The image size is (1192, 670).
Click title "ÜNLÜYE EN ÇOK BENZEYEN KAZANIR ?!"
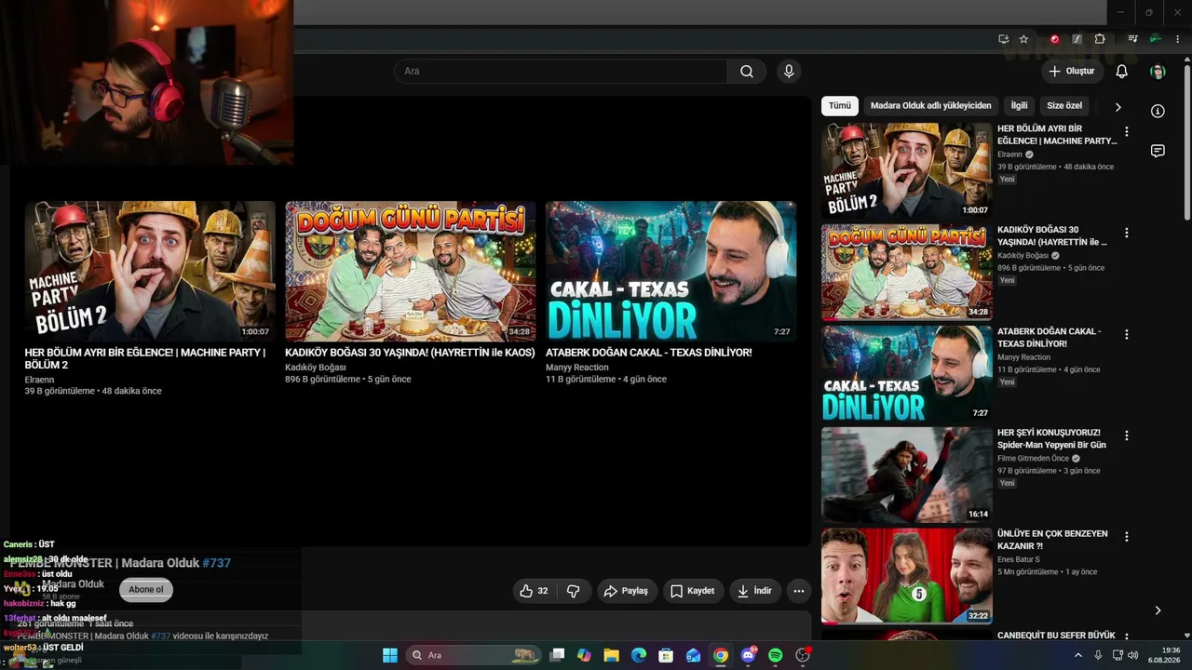pos(1052,540)
